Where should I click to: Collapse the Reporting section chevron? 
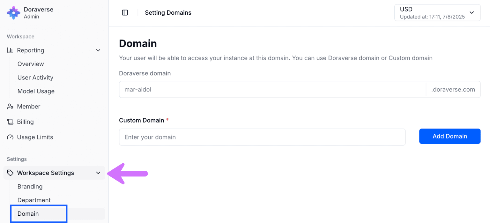tap(98, 50)
